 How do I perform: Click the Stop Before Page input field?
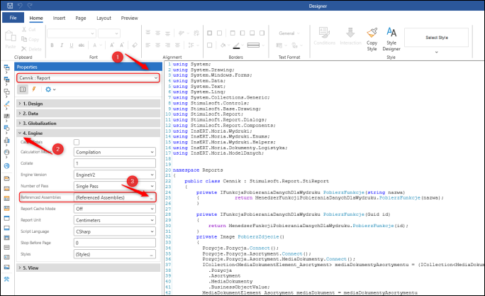click(x=113, y=242)
